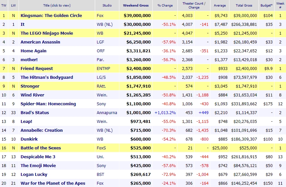Viewport: 286px width, 187px height.
Task: Click Annapurna studio for Brad's Status
Action: (107, 112)
